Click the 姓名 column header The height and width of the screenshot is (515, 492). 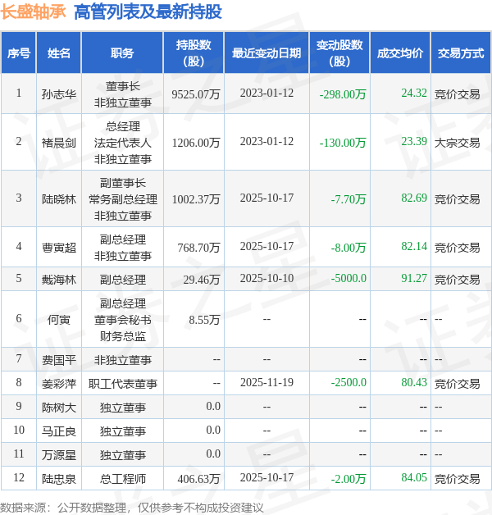59,52
